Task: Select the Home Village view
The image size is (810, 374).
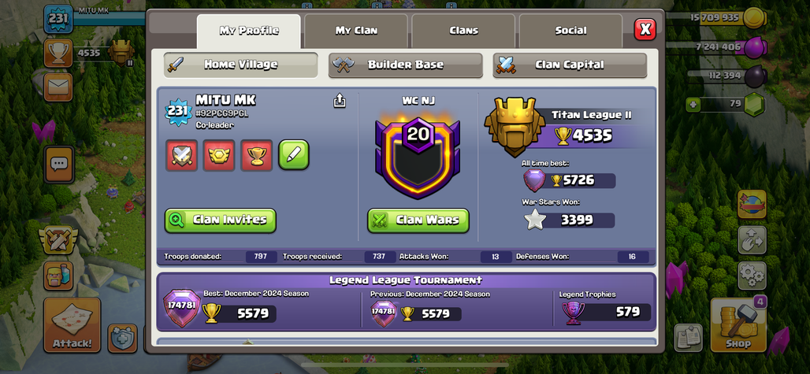Action: [x=241, y=65]
